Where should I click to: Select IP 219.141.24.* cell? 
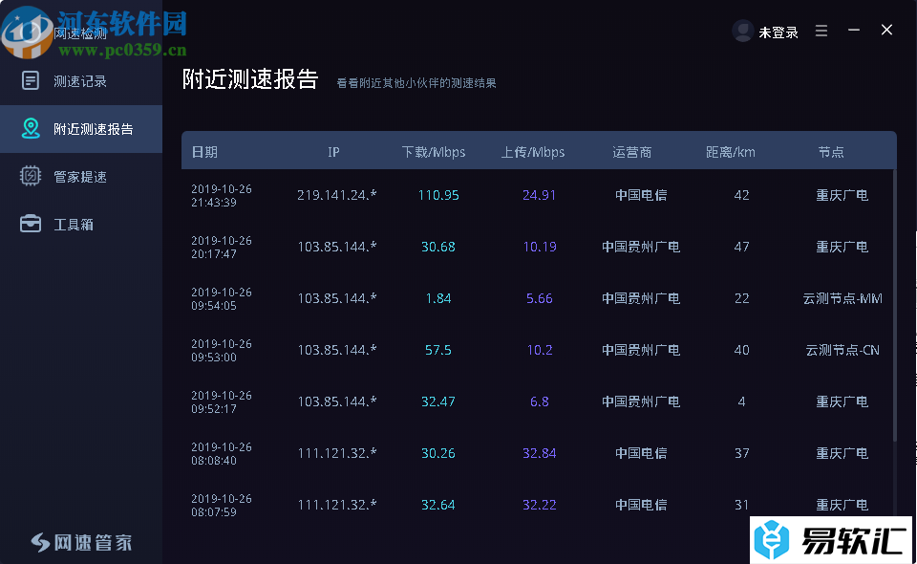[x=337, y=195]
